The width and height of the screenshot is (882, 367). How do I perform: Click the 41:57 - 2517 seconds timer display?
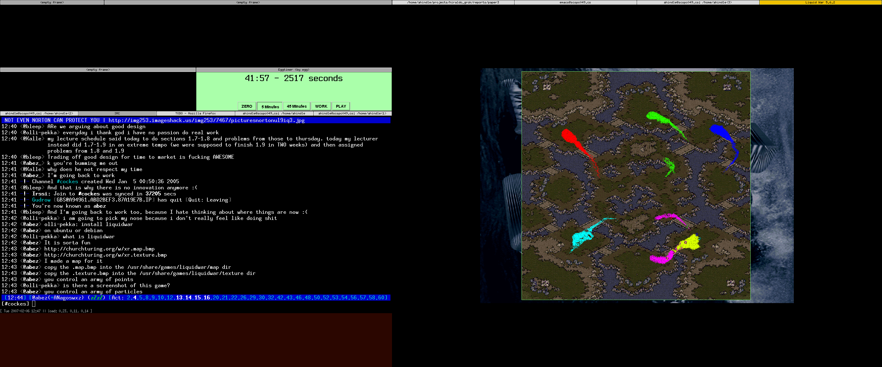pos(294,78)
